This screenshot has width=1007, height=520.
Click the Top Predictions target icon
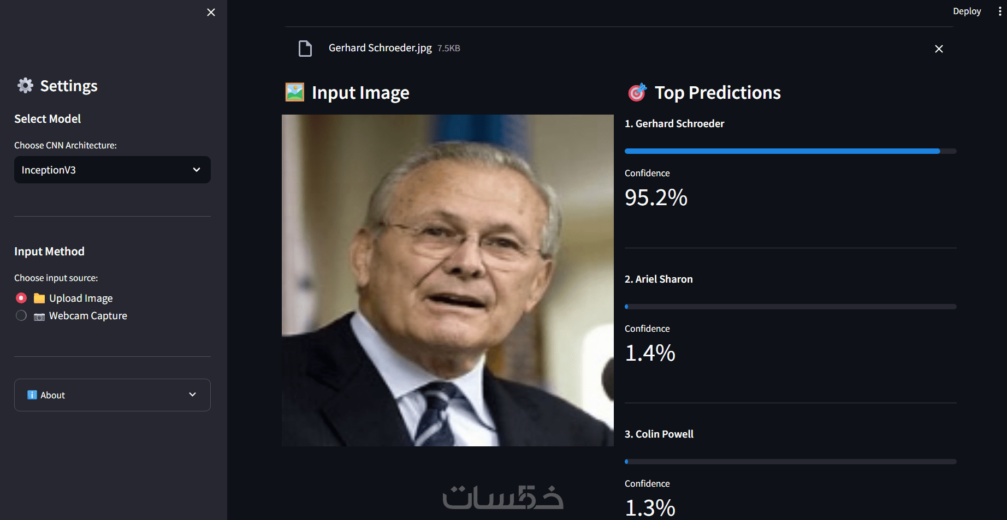(x=637, y=93)
